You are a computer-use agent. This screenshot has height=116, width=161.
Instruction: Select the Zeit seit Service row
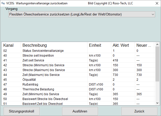33,60
